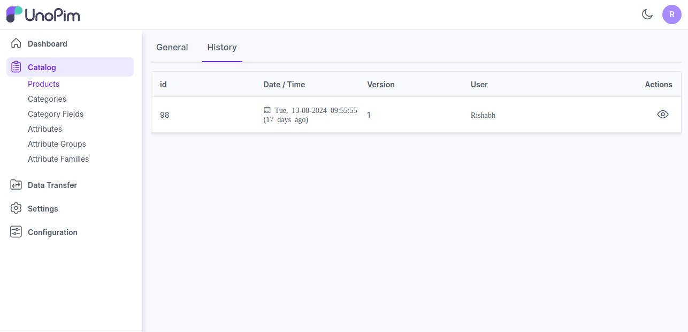The height and width of the screenshot is (332, 688).
Task: Click the Date / Time column header
Action: (284, 85)
